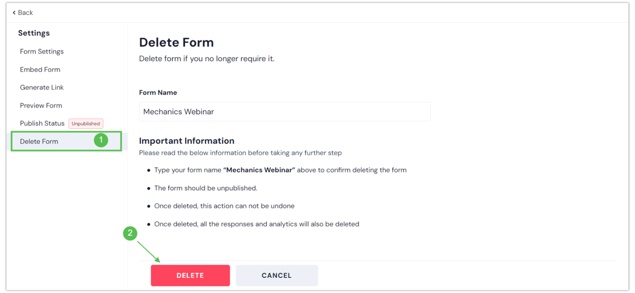Select the text Mechanics Webinar in the field
This screenshot has width=635, height=293.
tap(178, 111)
